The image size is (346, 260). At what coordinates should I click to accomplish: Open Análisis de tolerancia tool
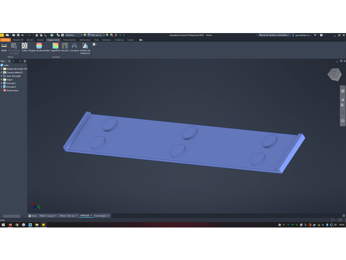pyautogui.click(x=85, y=48)
